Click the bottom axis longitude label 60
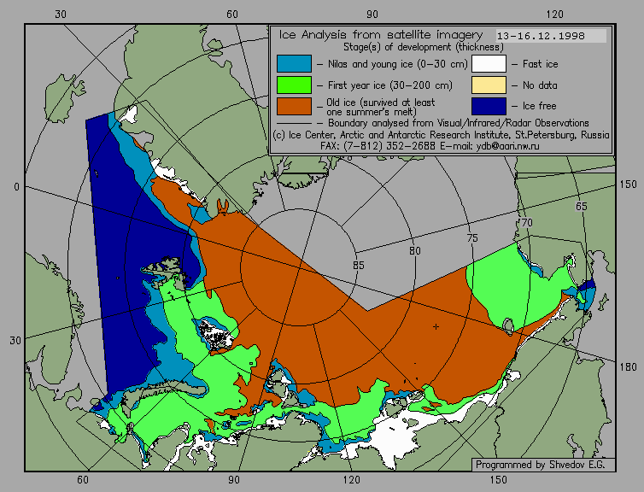The image size is (644, 492). pos(83,480)
